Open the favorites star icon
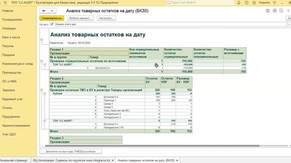 pyautogui.click(x=254, y=3)
